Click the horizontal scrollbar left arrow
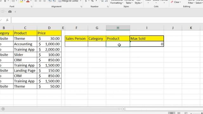 pos(123,109)
